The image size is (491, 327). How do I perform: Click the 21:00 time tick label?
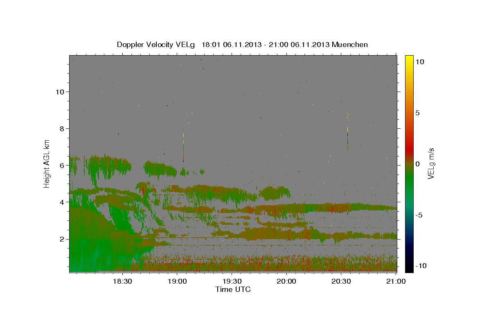click(x=396, y=281)
